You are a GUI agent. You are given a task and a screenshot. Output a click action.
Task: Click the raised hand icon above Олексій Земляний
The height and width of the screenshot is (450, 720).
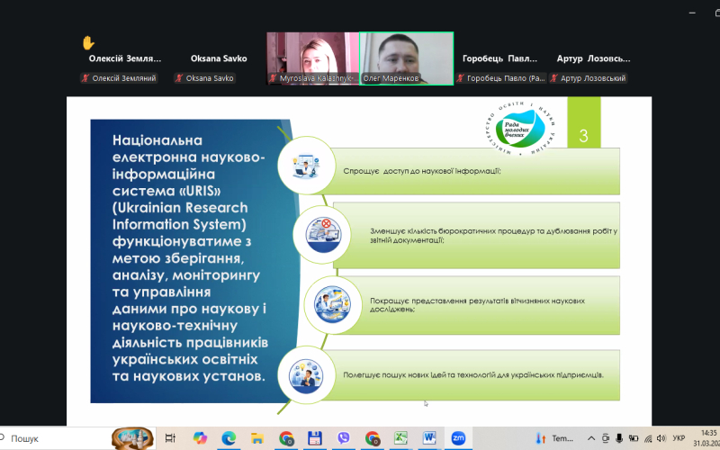[x=88, y=43]
